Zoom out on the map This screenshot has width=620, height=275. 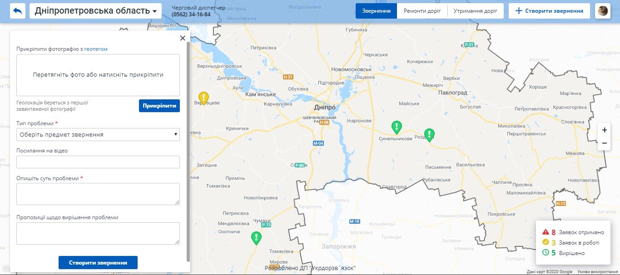pos(604,143)
